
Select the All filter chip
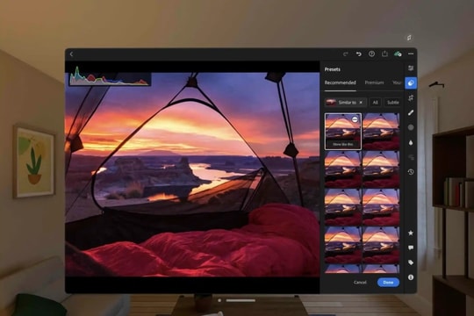point(375,103)
